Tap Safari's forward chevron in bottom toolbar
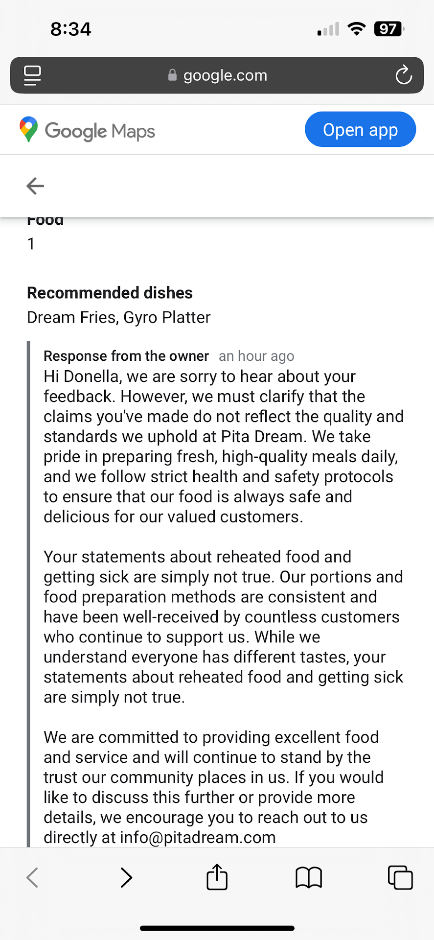Screen dimensions: 434x940 click(x=126, y=877)
